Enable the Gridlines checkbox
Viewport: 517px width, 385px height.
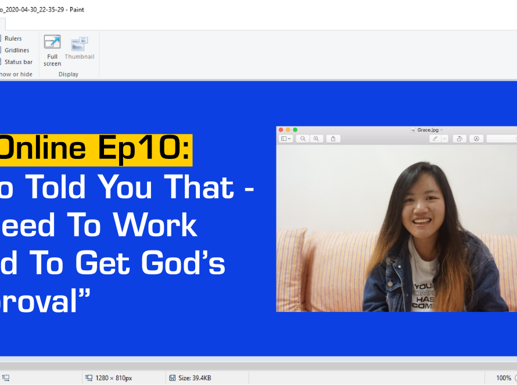[x=1, y=50]
